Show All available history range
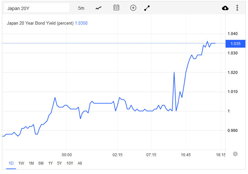Viewport: 248px width, 174px height. coord(80,163)
